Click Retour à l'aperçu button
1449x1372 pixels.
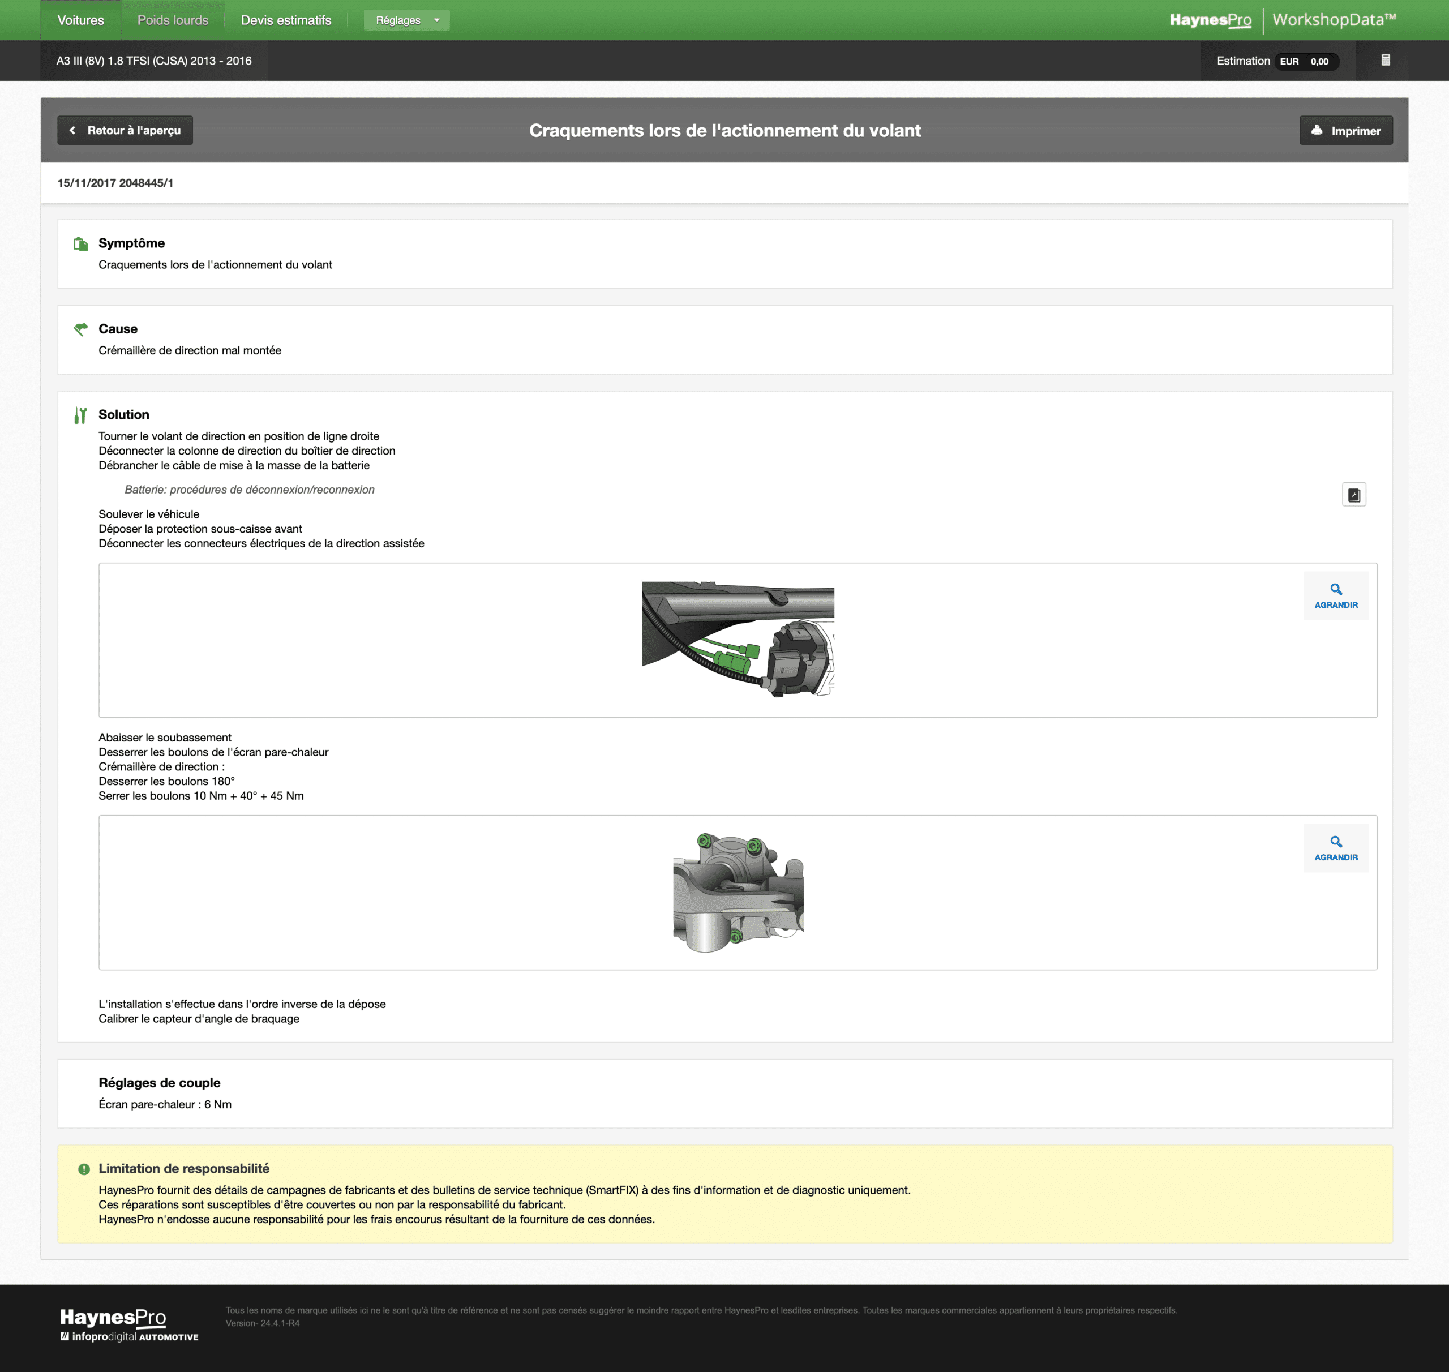[125, 130]
